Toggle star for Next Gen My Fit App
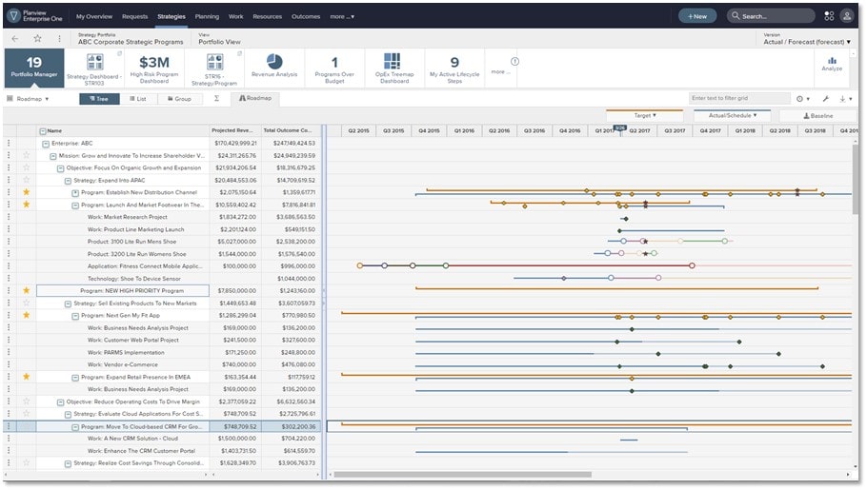 [26, 316]
